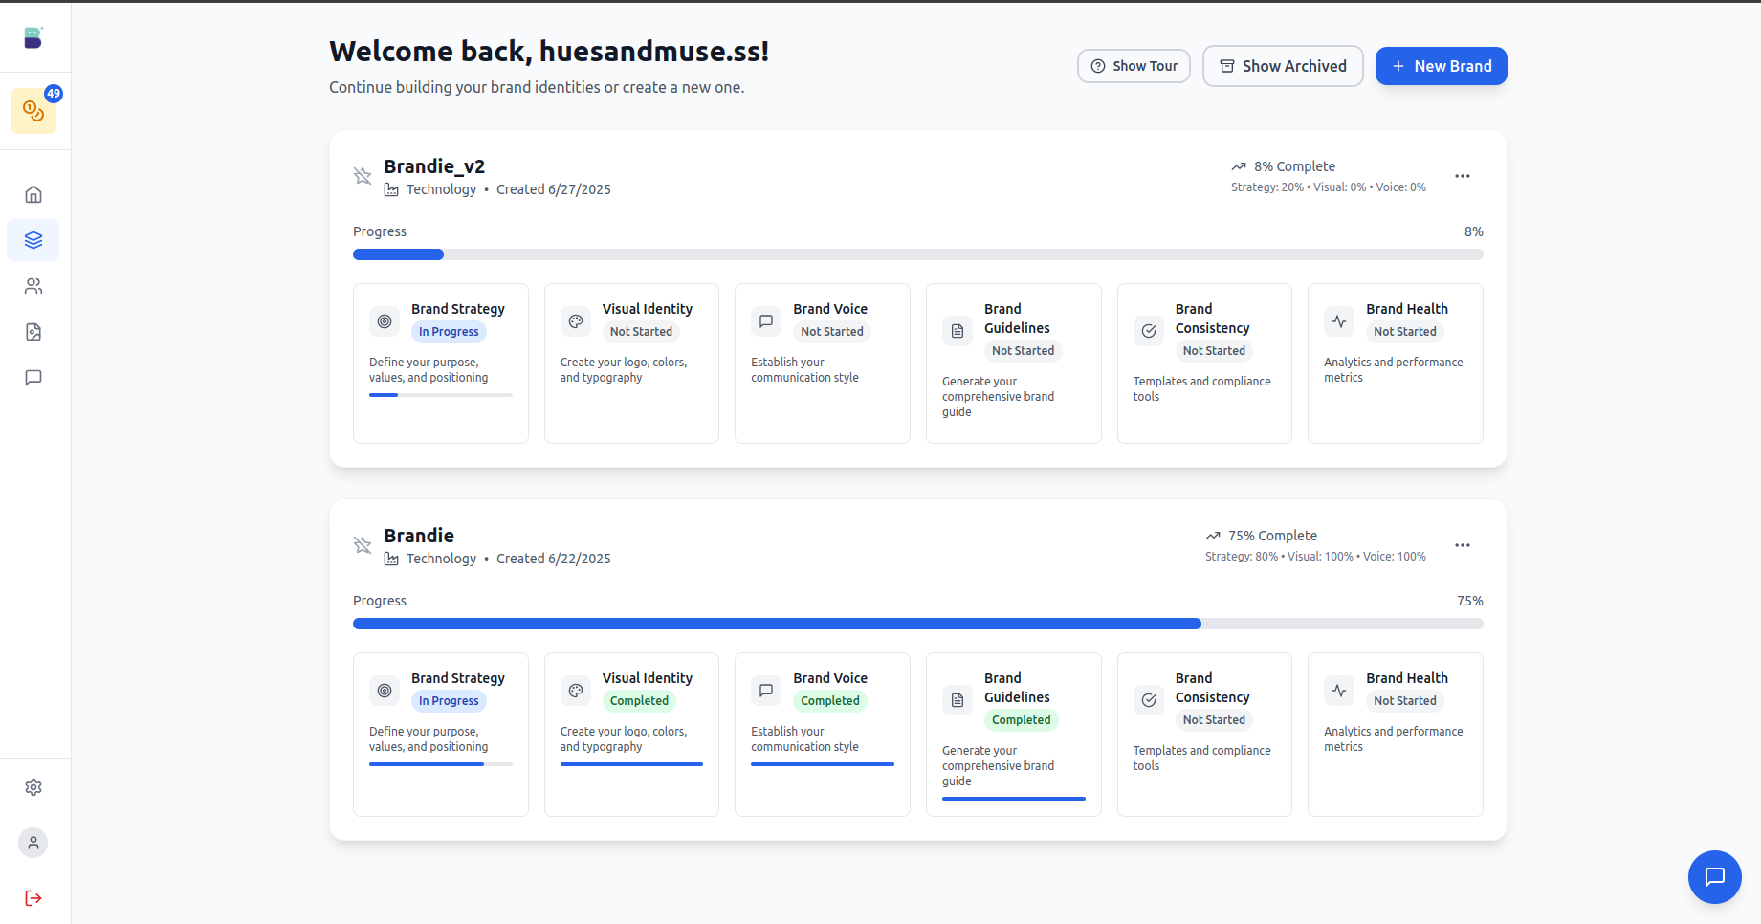Image resolution: width=1761 pixels, height=924 pixels.
Task: Open the more options menu for Brandie
Action: [1463, 545]
